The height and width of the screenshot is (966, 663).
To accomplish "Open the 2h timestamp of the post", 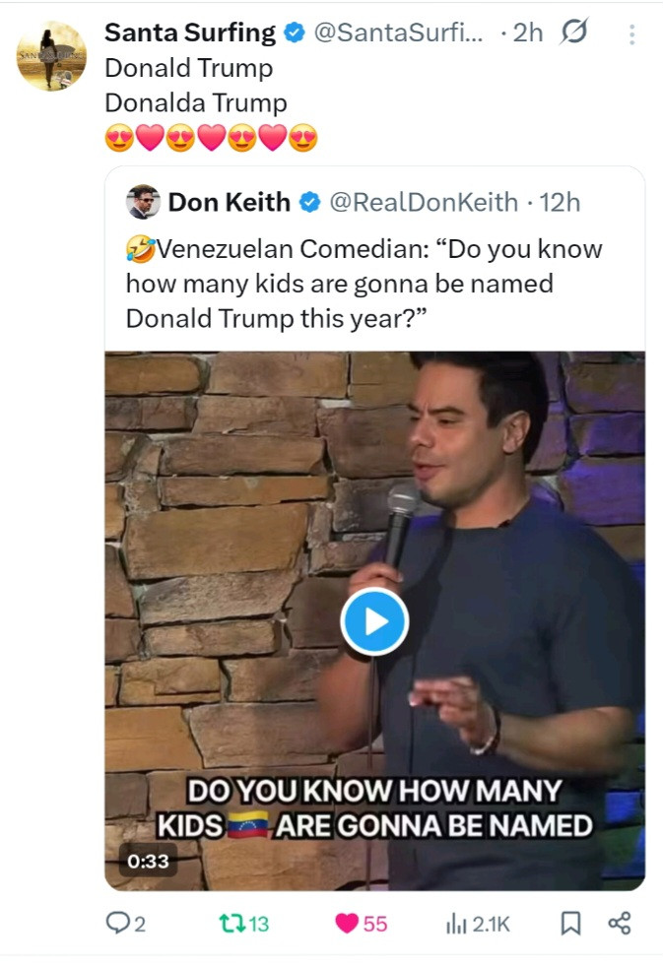I will 528,32.
